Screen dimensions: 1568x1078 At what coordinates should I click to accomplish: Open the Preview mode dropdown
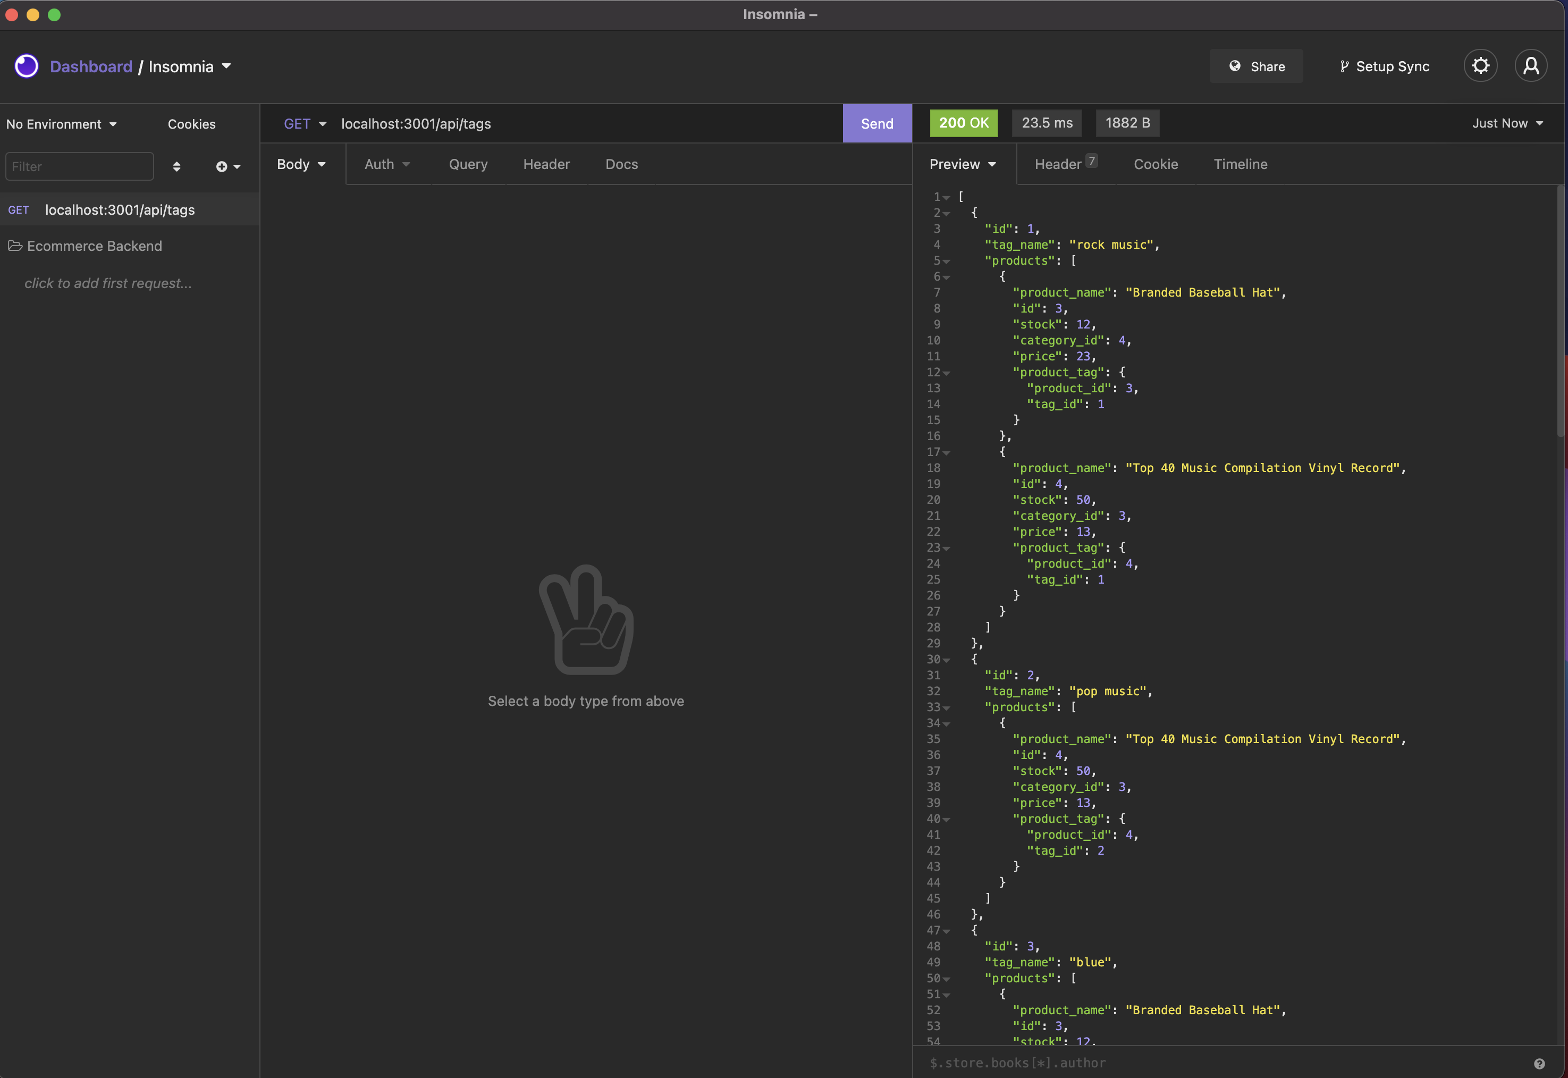(963, 164)
